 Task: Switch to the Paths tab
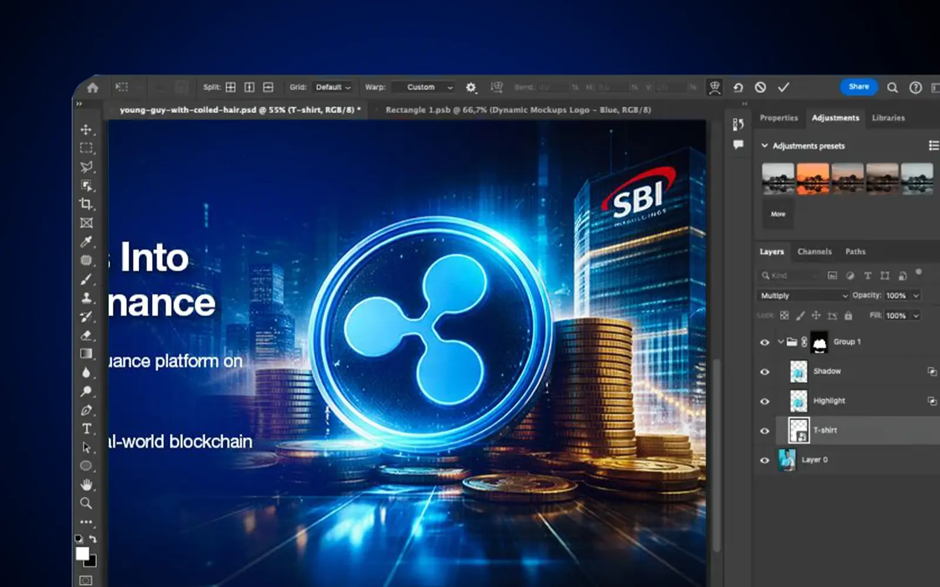[855, 251]
